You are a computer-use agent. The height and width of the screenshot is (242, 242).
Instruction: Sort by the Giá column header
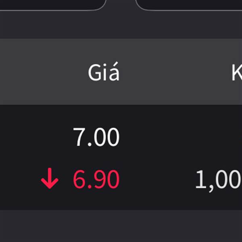(104, 71)
